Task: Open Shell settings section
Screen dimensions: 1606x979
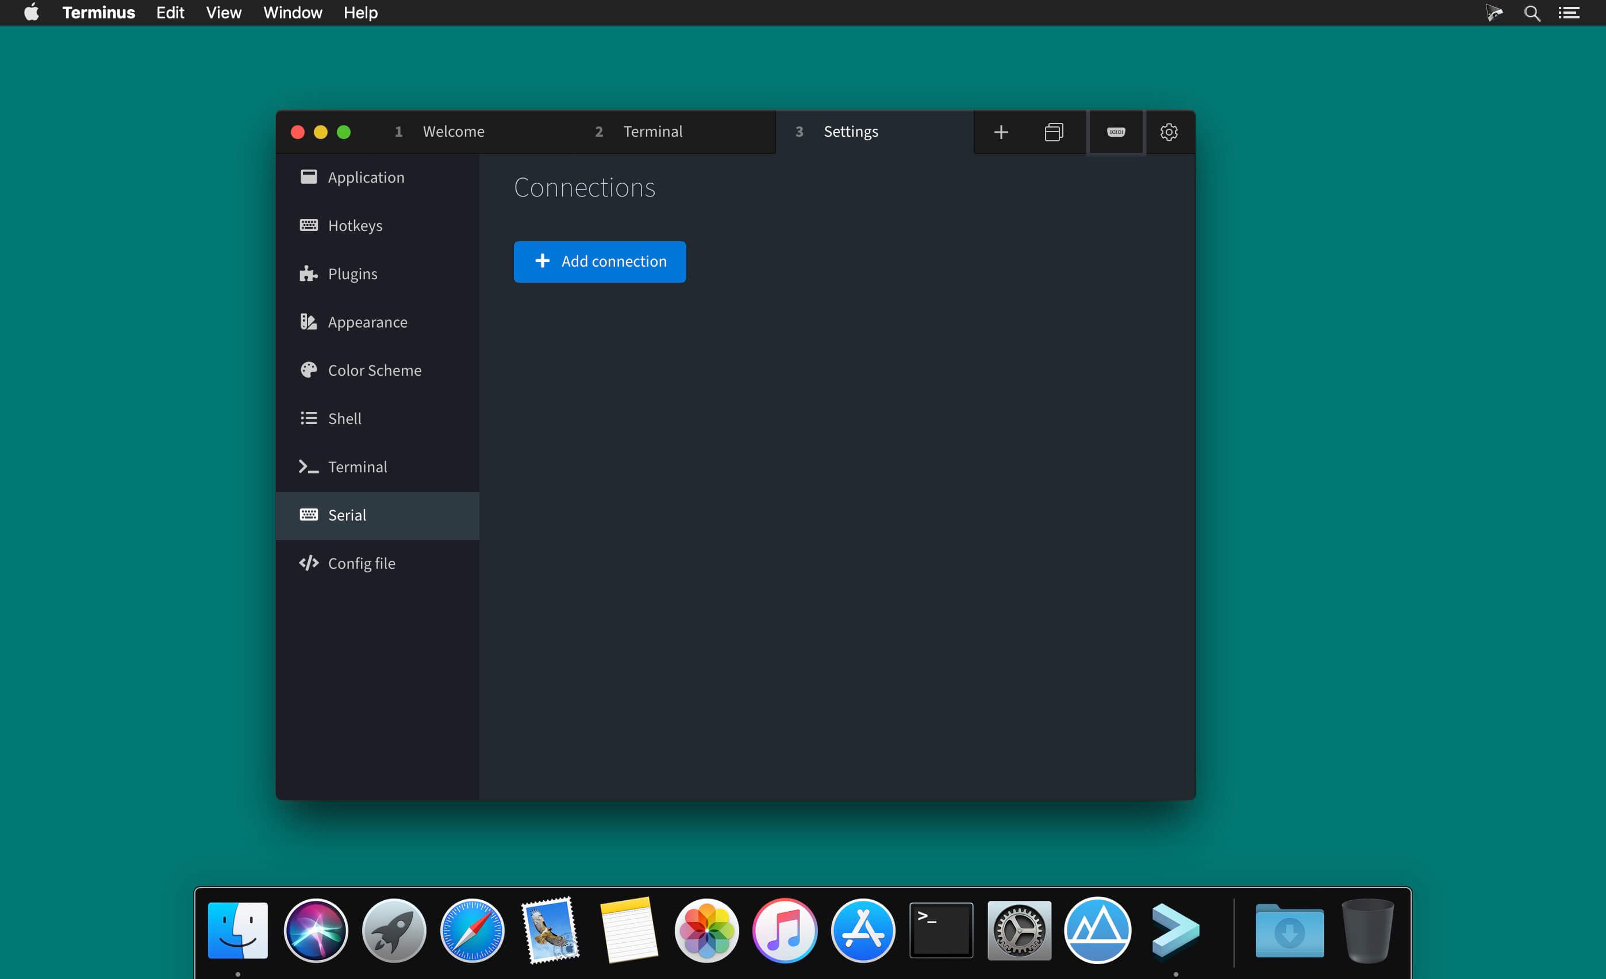Action: (x=344, y=418)
